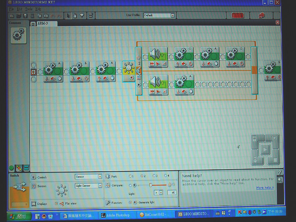Select the Light Sensor switch block

pyautogui.click(x=129, y=71)
